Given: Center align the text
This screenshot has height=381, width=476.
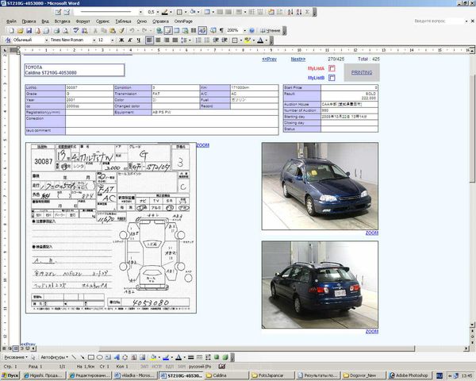Looking at the screenshot, I should tap(158, 40).
